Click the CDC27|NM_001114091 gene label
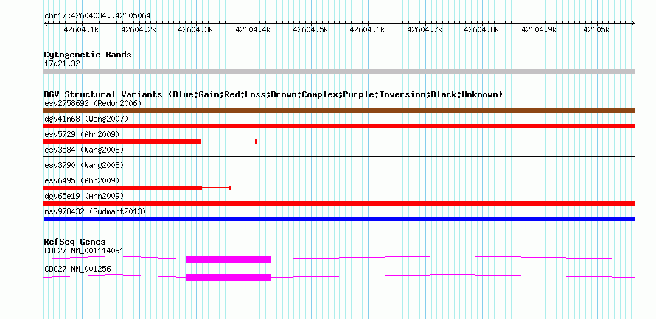The height and width of the screenshot is (319, 656). [84, 250]
